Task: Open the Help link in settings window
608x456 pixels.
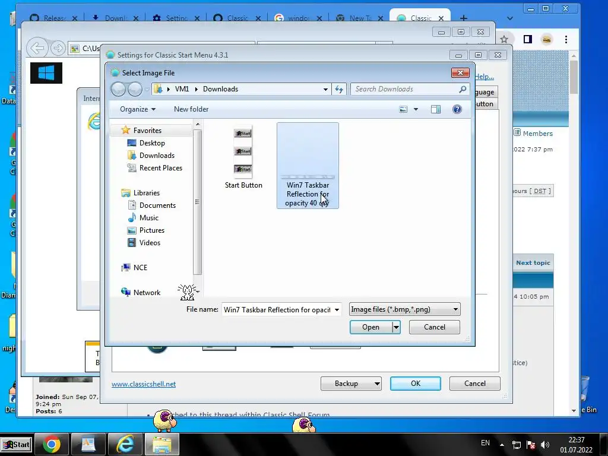Action: [x=484, y=77]
